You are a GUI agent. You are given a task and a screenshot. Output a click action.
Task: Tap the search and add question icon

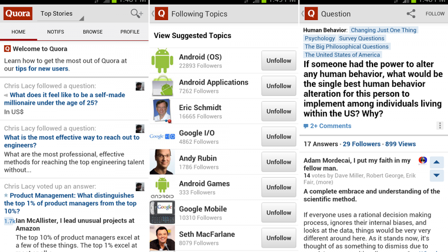coord(137,14)
